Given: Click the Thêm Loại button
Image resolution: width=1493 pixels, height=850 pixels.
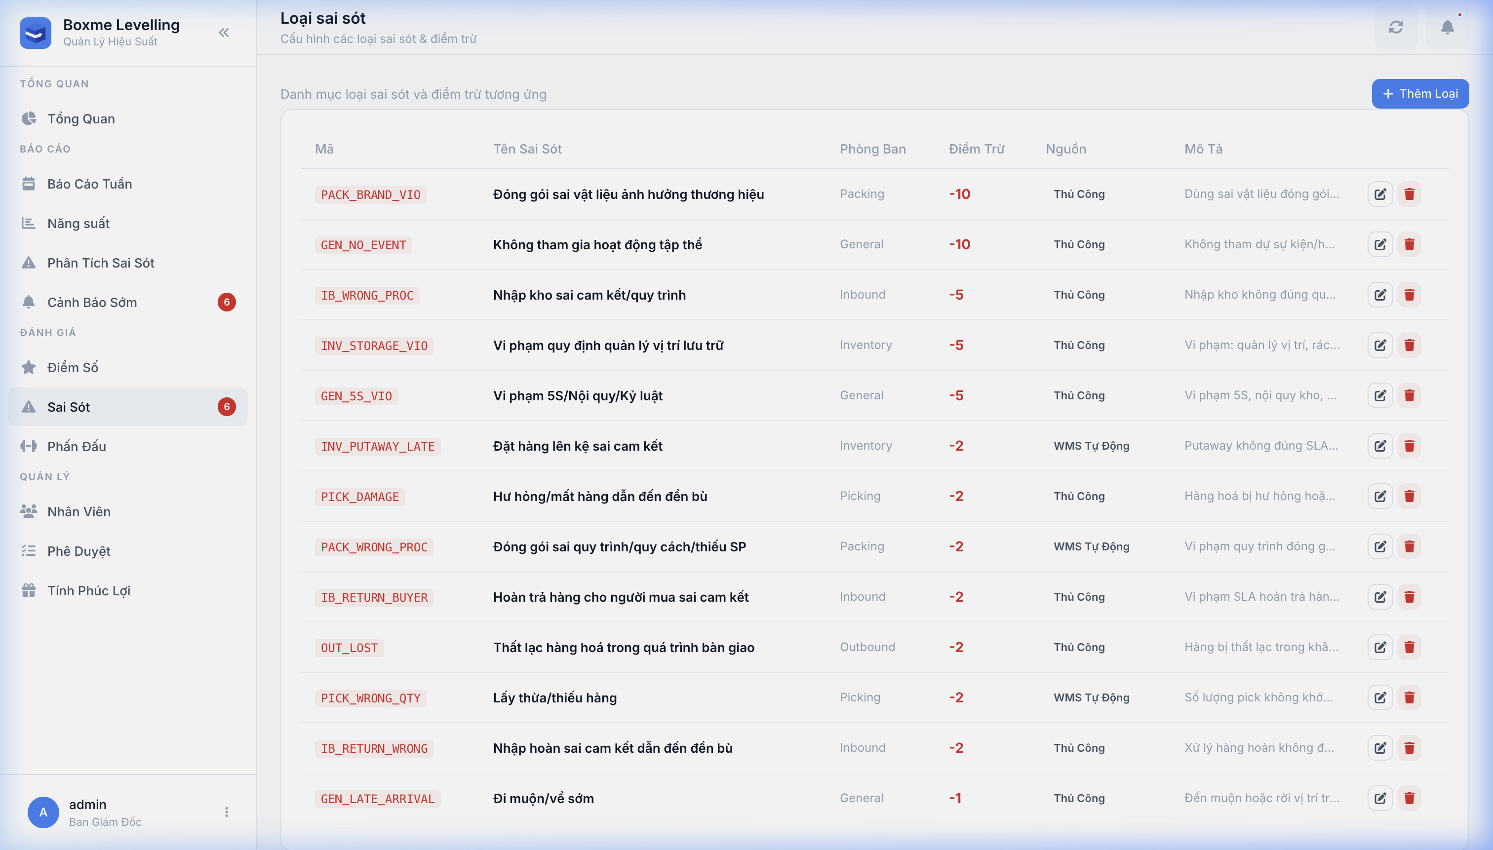Looking at the screenshot, I should 1419,94.
